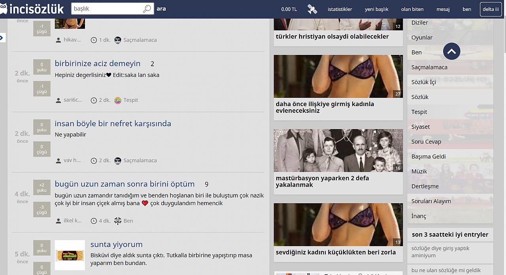Click user icon beside ilkel k... author
This screenshot has width=506, height=275.
click(x=59, y=221)
